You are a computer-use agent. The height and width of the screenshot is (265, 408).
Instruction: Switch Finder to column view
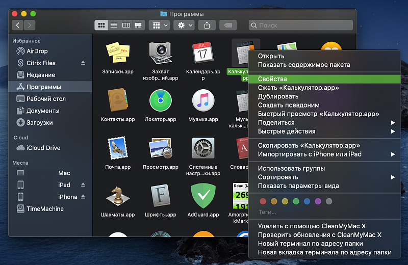[125, 25]
